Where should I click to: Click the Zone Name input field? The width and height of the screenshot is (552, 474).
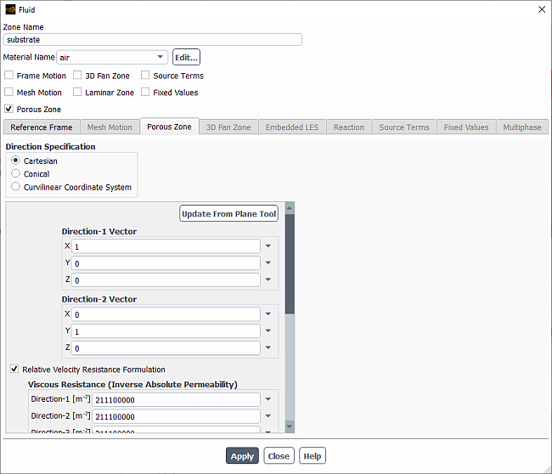[152, 39]
